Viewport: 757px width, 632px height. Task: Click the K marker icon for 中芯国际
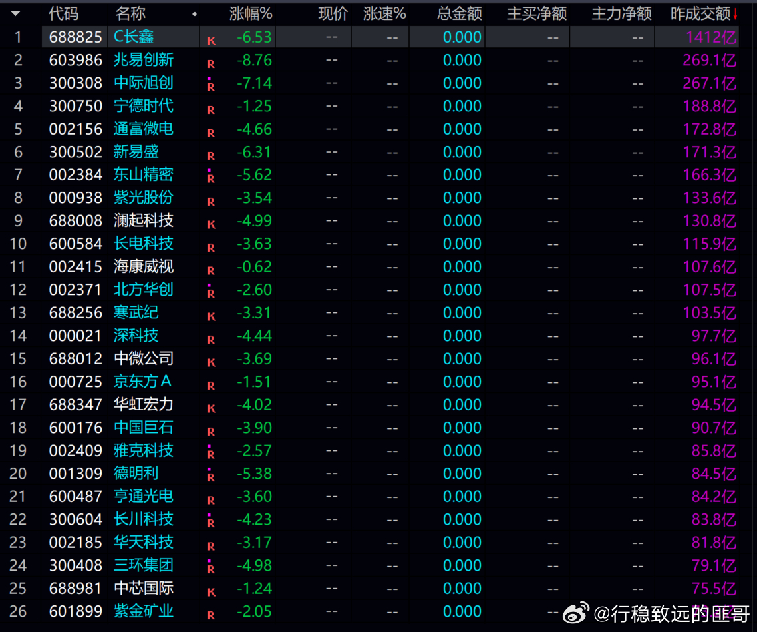pyautogui.click(x=211, y=593)
